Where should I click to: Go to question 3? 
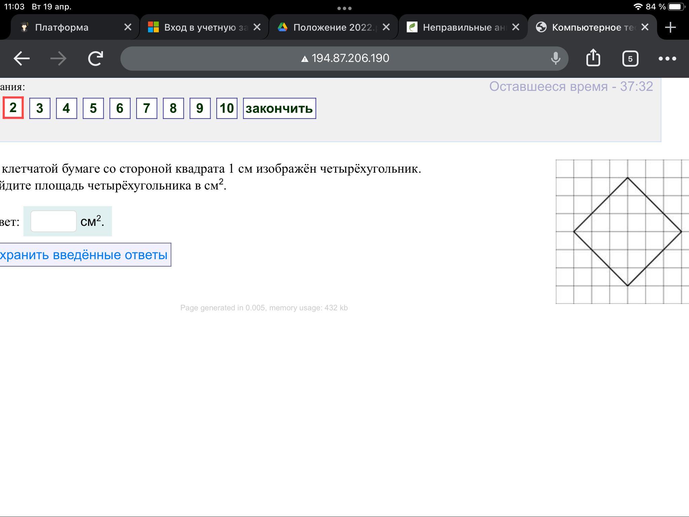coord(40,108)
